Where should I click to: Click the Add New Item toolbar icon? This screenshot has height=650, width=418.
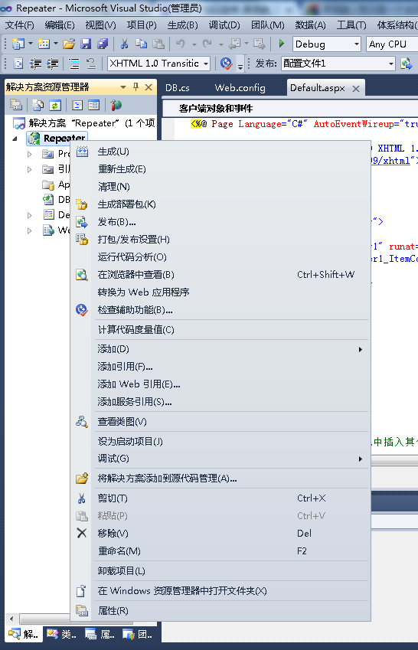(x=43, y=44)
